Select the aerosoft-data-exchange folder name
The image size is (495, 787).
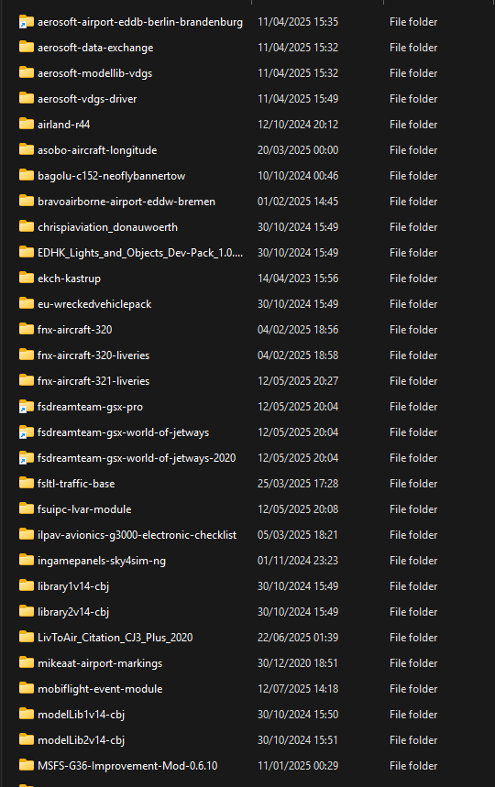[x=95, y=48]
